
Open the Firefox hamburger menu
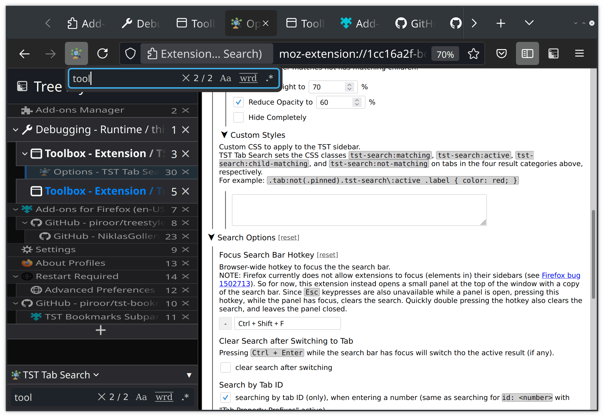(579, 54)
